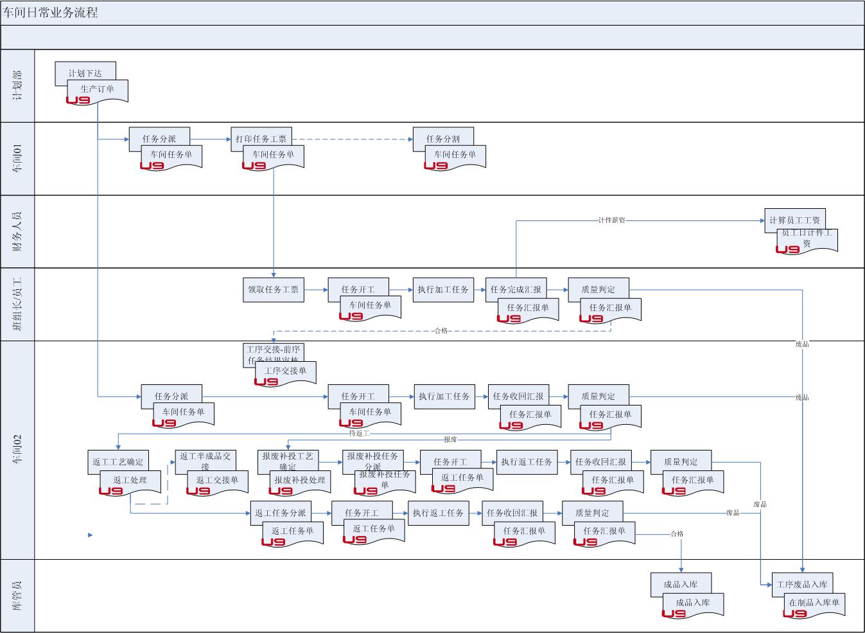Click the U9 logo on 返工交接单
Image resolution: width=865 pixels, height=633 pixels.
(x=198, y=491)
